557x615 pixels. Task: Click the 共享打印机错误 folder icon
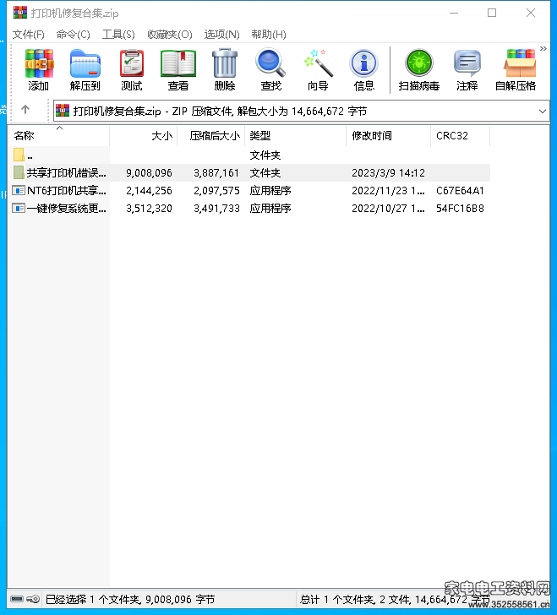point(19,172)
